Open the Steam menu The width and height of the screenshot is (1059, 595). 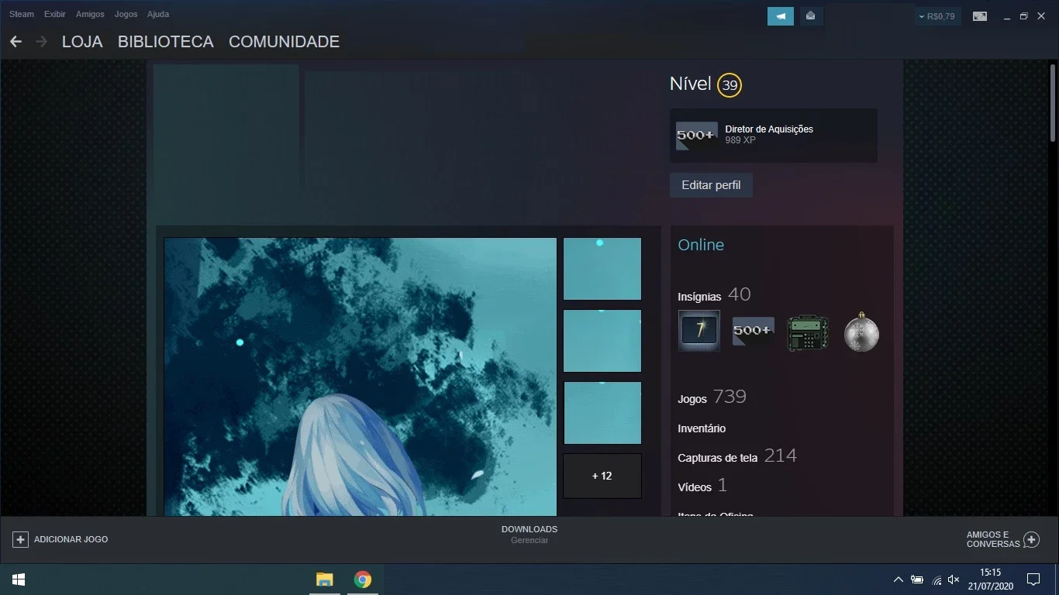22,14
